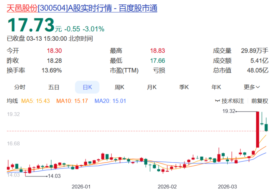Click the MA10: 15.17 indicator
279x194 pixels.
pyautogui.click(x=72, y=101)
